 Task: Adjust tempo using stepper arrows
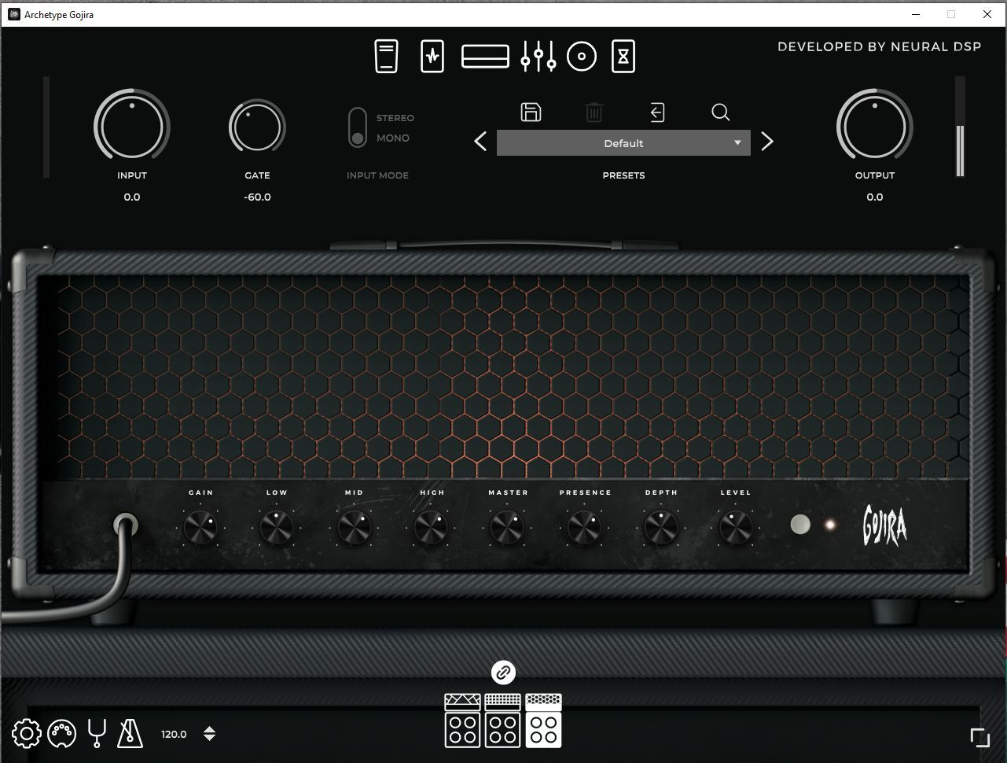(209, 734)
